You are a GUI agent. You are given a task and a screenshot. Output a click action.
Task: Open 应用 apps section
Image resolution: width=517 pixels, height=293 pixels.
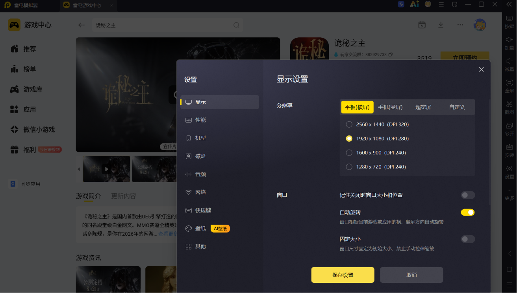pyautogui.click(x=24, y=109)
